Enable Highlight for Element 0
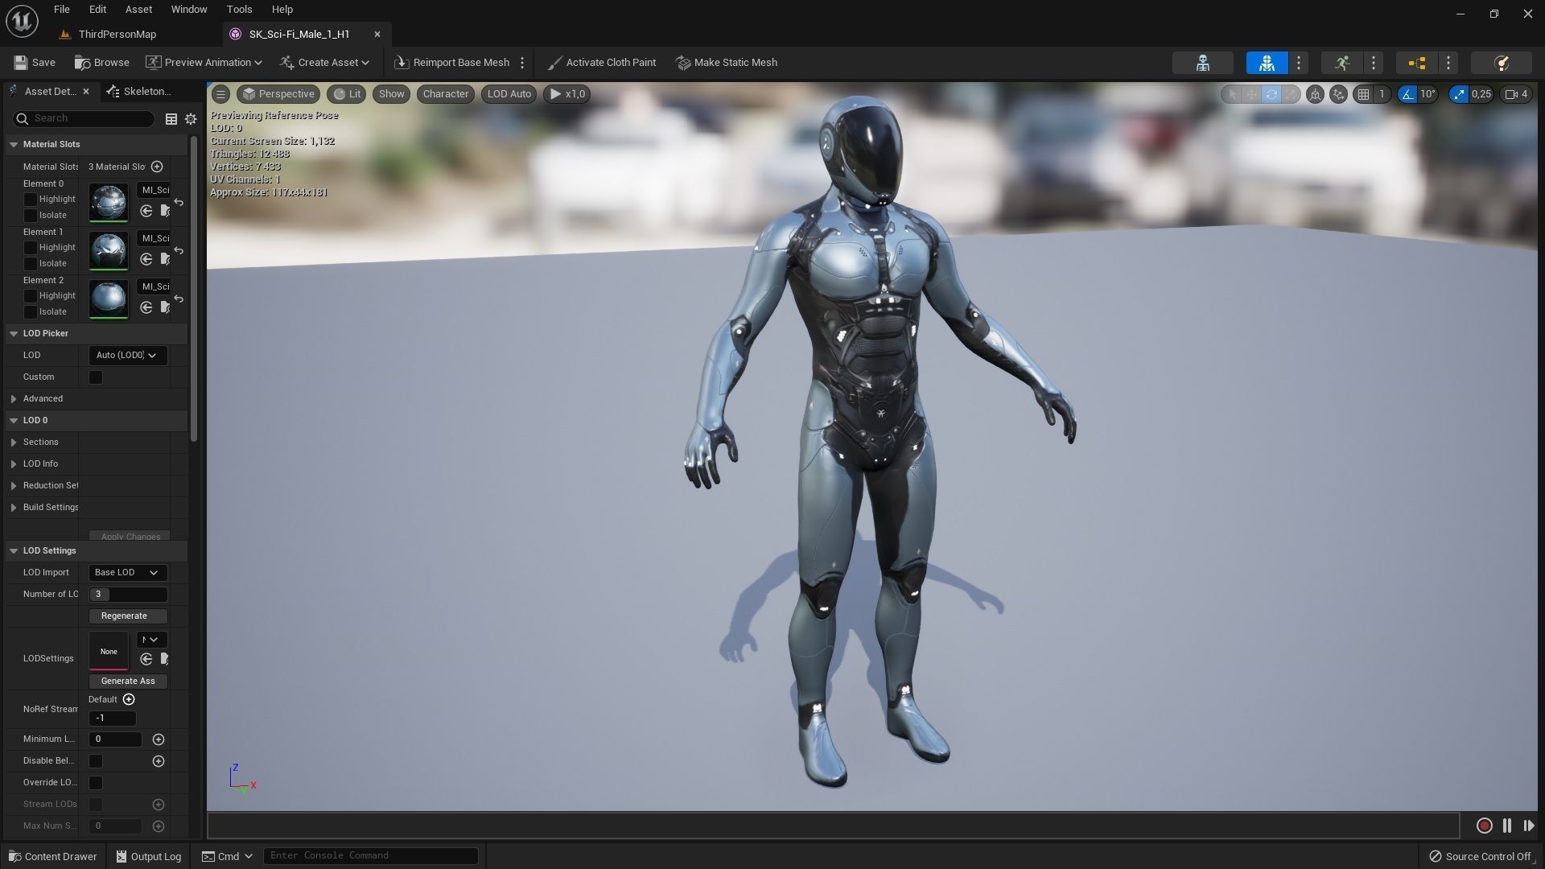The image size is (1545, 869). (x=31, y=199)
